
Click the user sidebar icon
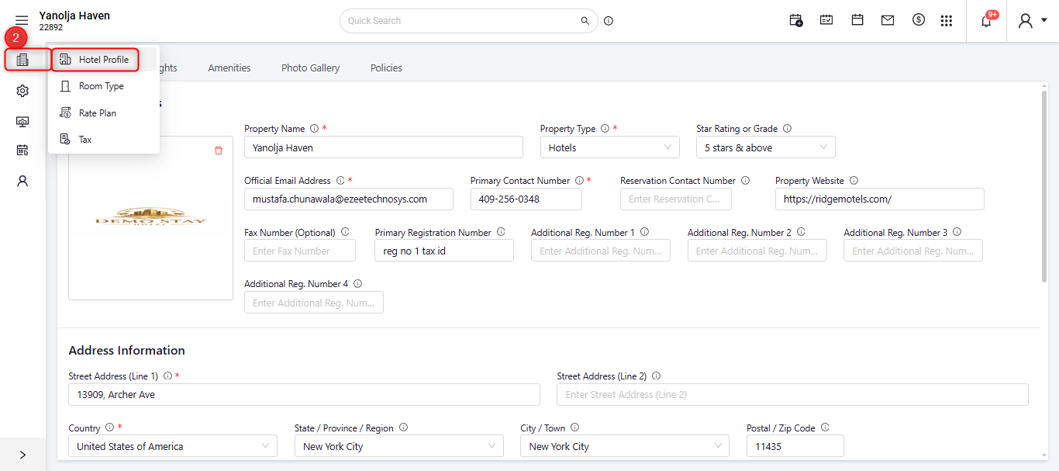22,181
